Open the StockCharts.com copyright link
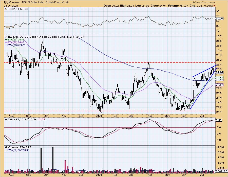The width and height of the screenshot is (228, 177). 204,2
